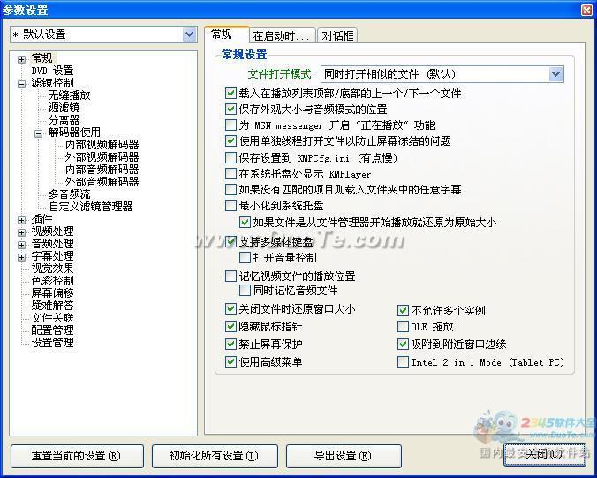The image size is (597, 478).
Task: Collapse the 滤镜控制 tree node
Action: (x=22, y=84)
